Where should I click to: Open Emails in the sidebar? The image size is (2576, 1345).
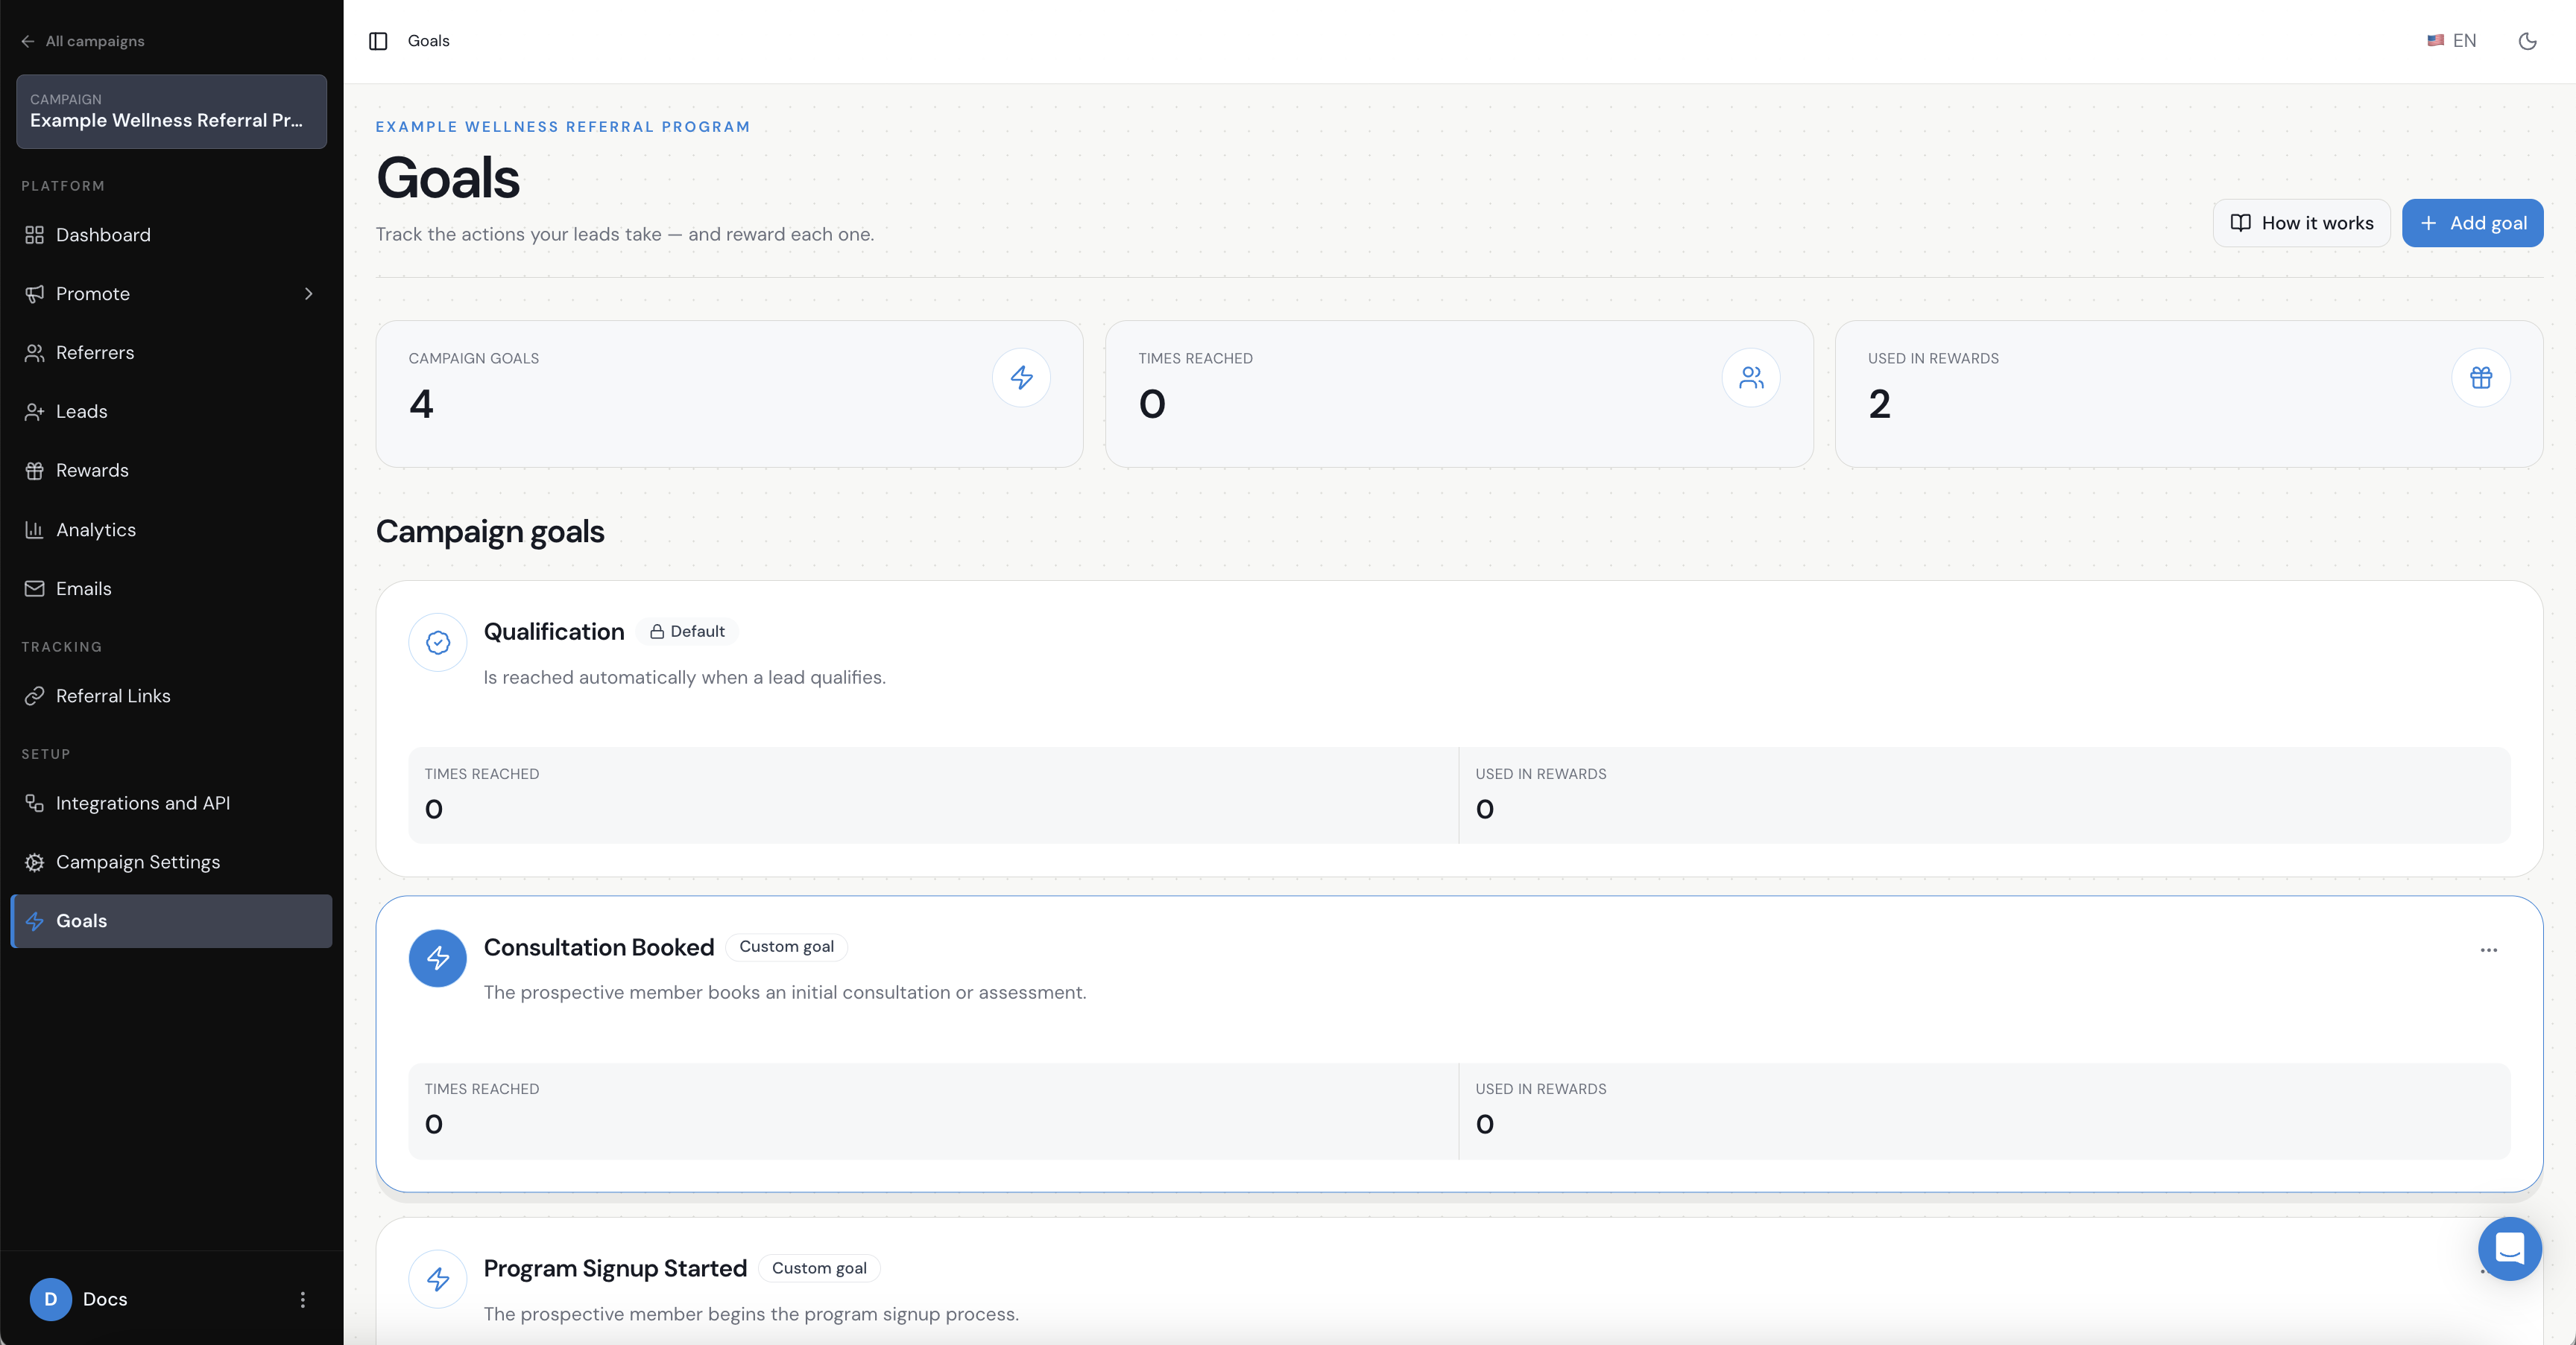point(171,588)
